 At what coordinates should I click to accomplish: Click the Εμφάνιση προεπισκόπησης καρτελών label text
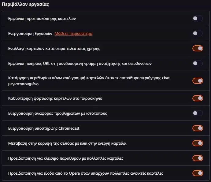coord(42,19)
